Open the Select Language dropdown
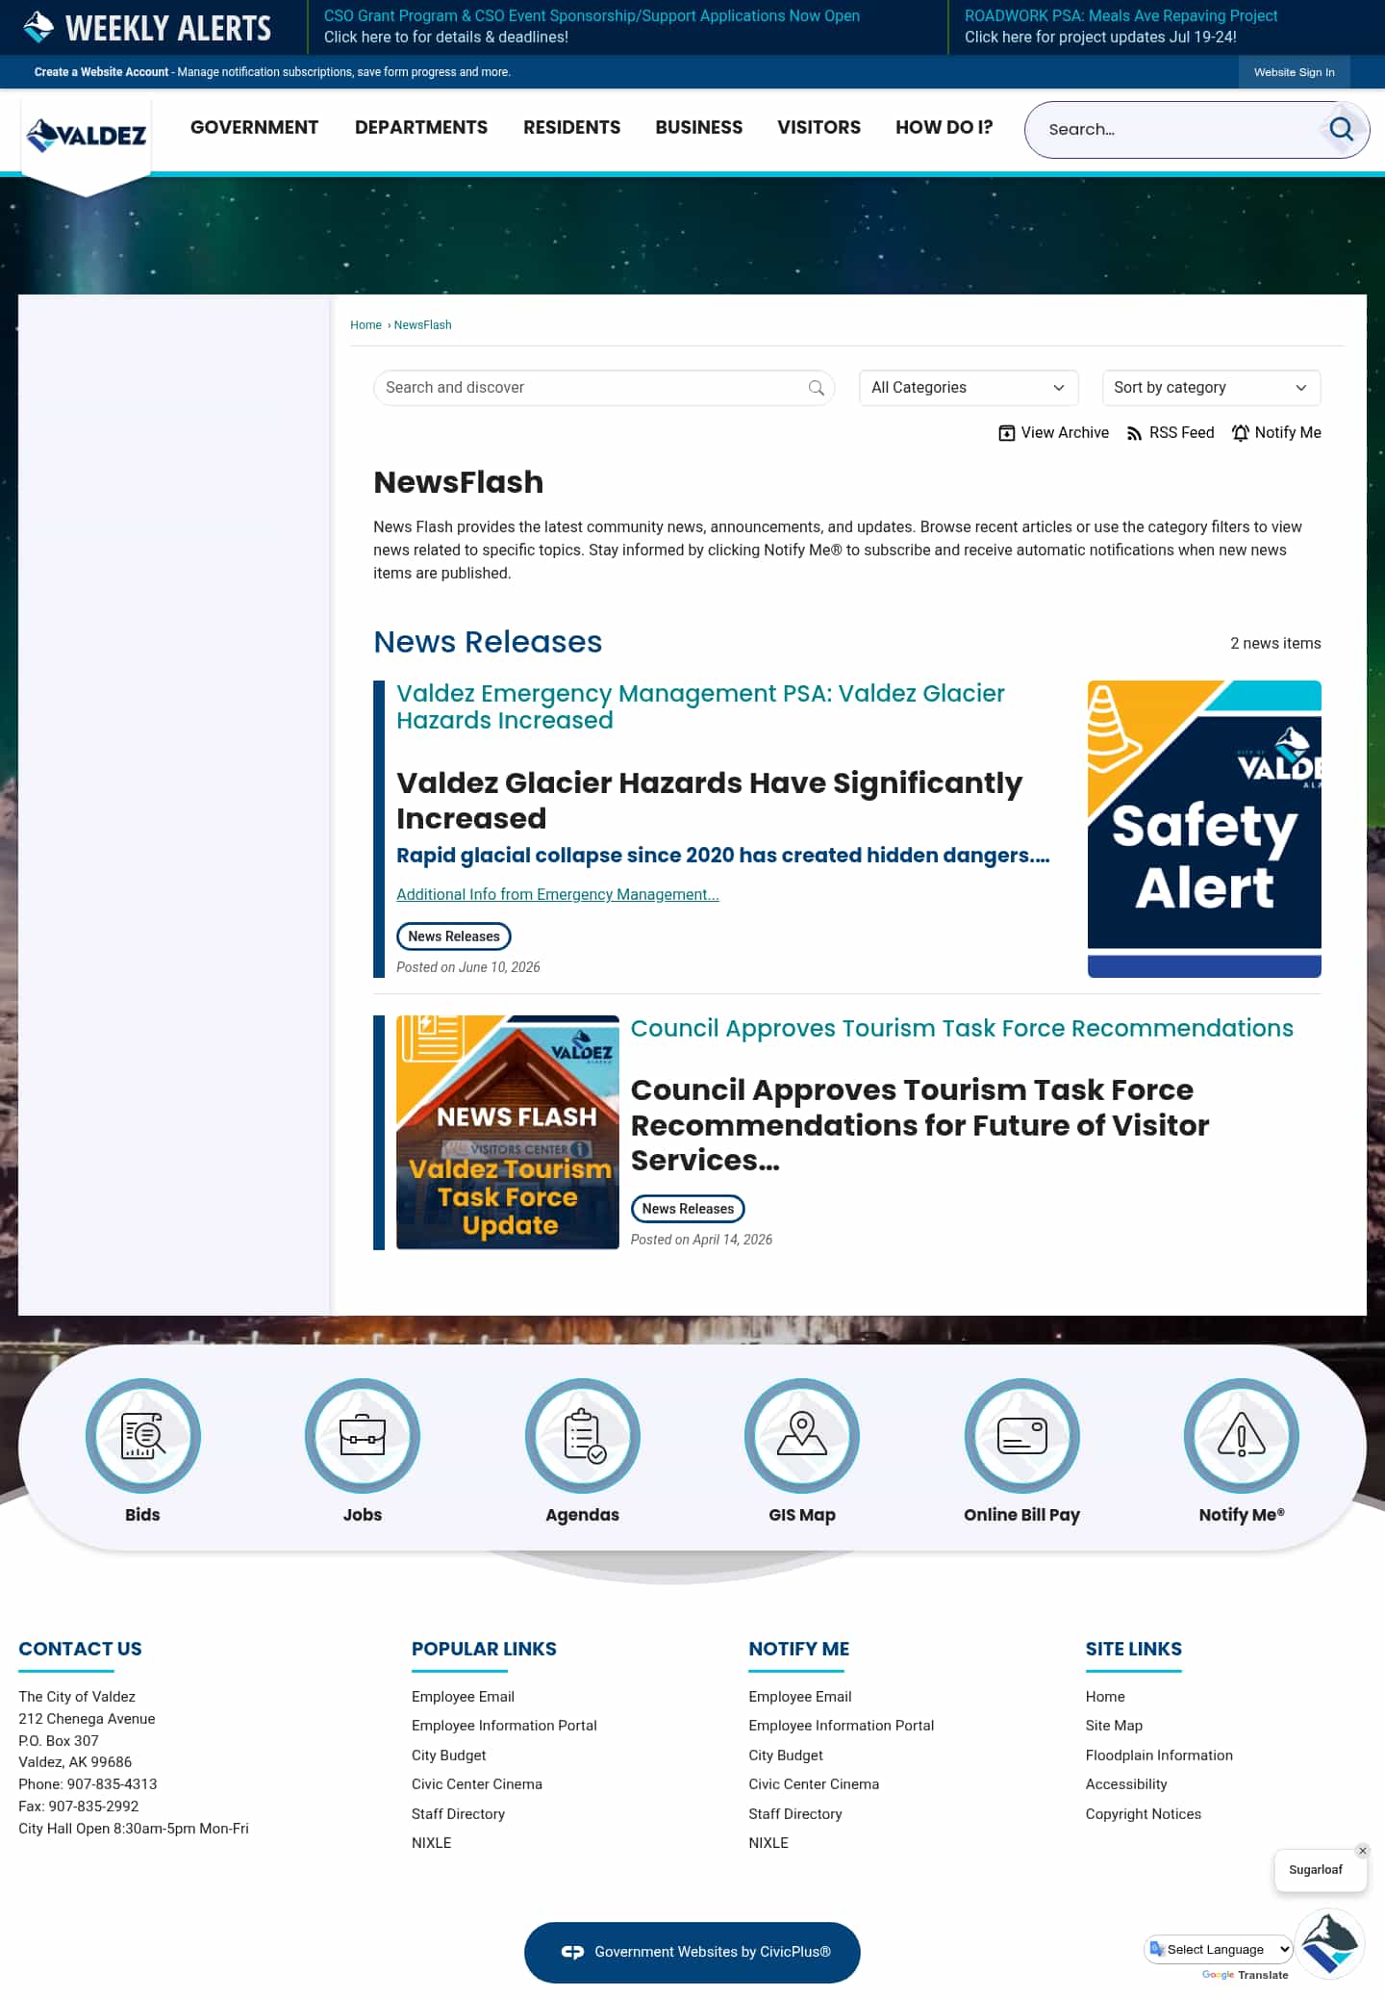This screenshot has height=1999, width=1385. click(x=1219, y=1949)
